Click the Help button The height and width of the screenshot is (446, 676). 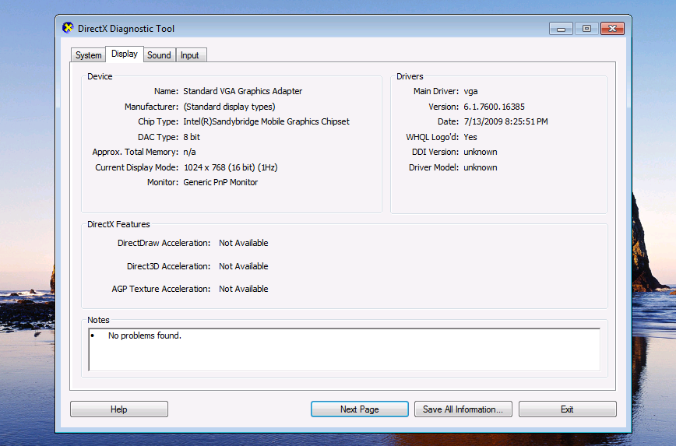tap(119, 409)
